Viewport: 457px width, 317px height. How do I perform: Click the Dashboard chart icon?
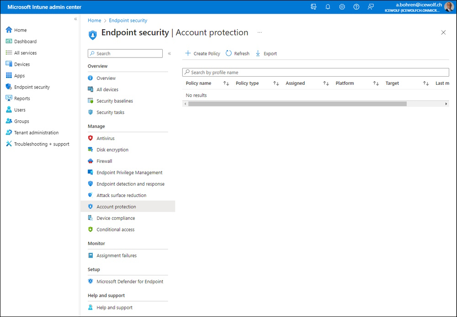(x=9, y=41)
